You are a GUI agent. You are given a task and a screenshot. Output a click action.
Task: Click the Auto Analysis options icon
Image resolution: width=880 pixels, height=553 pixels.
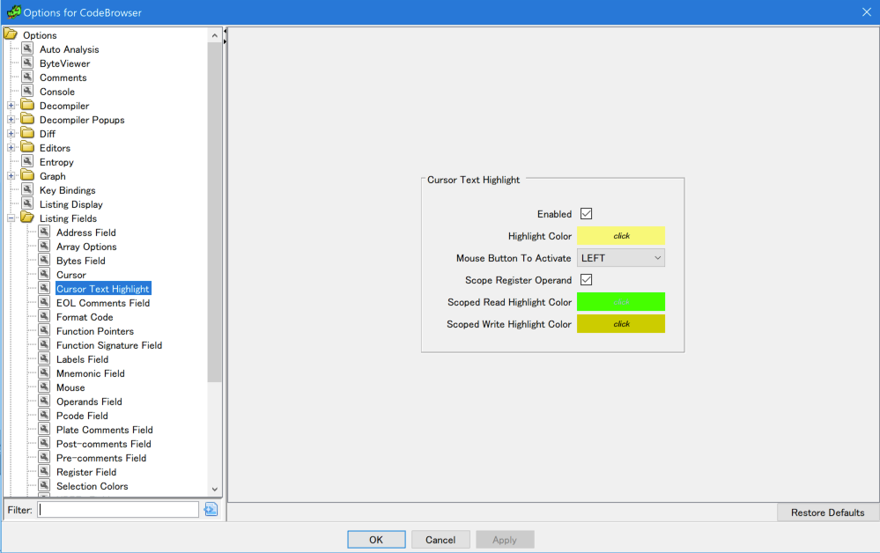[x=27, y=48]
